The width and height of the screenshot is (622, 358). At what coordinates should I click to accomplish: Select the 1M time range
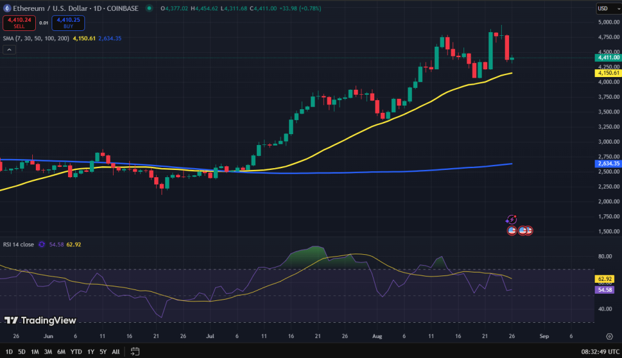[x=35, y=352]
